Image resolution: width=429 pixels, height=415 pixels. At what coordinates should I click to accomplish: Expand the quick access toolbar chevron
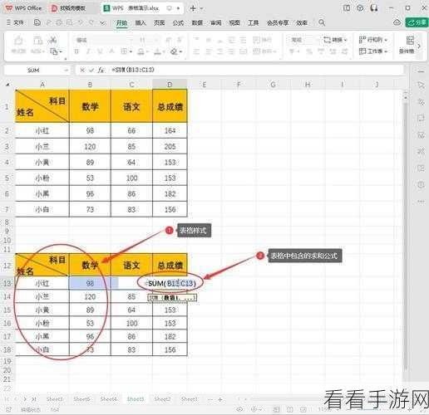coord(102,22)
